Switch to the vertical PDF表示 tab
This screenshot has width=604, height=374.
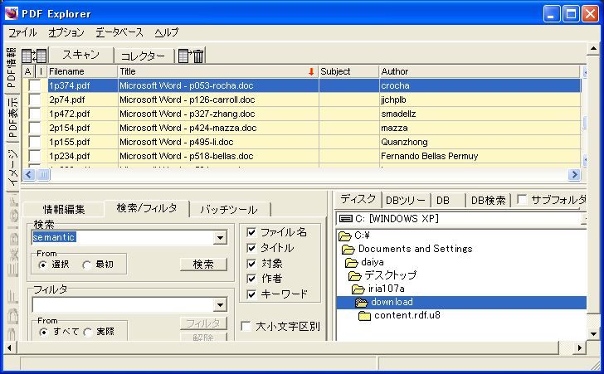click(12, 117)
